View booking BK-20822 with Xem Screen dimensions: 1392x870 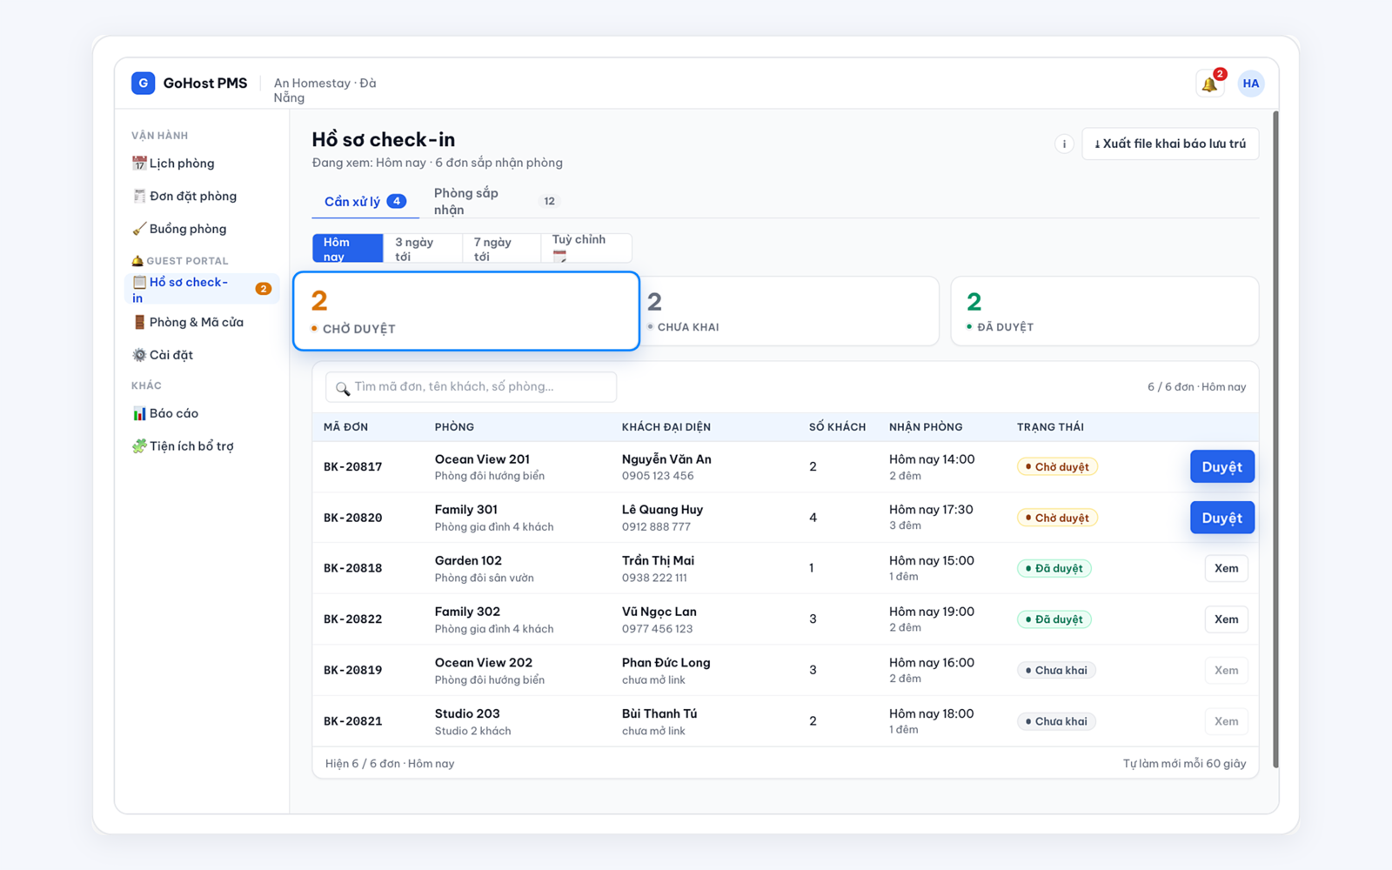point(1226,619)
